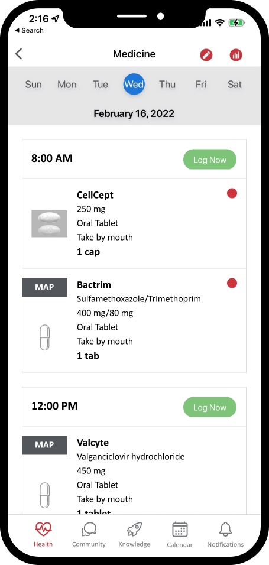The width and height of the screenshot is (269, 565).
Task: Log Now for 12:00 PM medications
Action: (x=210, y=407)
